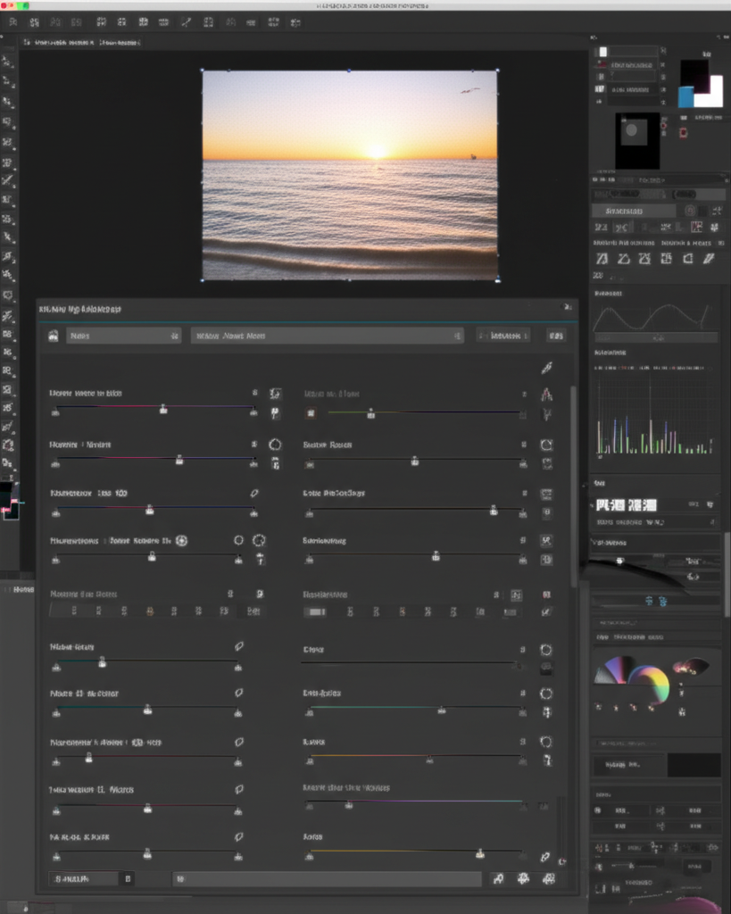Image resolution: width=731 pixels, height=914 pixels.
Task: Click the blue foreground color swatch
Action: [685, 96]
